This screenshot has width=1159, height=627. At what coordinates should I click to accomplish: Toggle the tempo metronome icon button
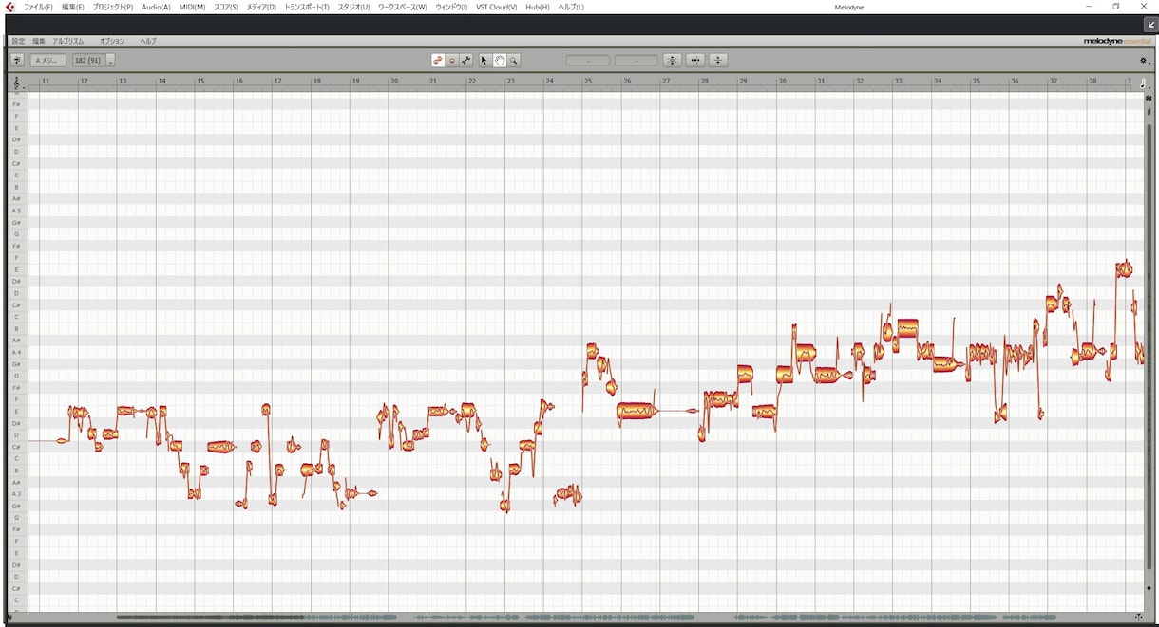pos(17,60)
